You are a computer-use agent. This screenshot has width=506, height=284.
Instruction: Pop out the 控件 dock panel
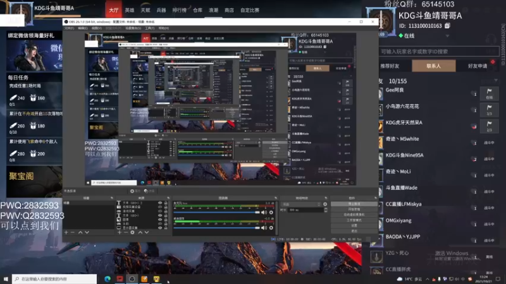(375, 198)
